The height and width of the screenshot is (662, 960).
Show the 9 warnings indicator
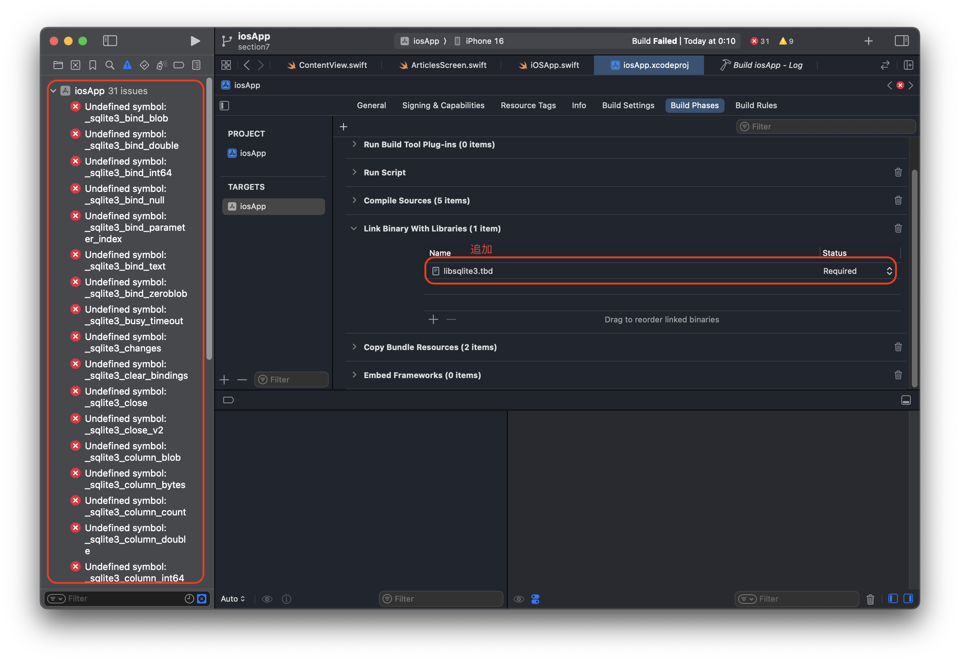(x=786, y=41)
